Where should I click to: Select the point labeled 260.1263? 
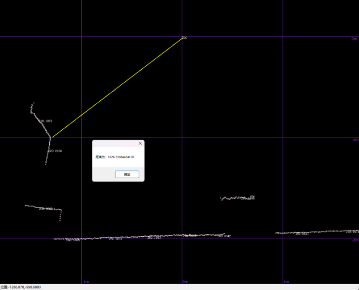click(154, 238)
